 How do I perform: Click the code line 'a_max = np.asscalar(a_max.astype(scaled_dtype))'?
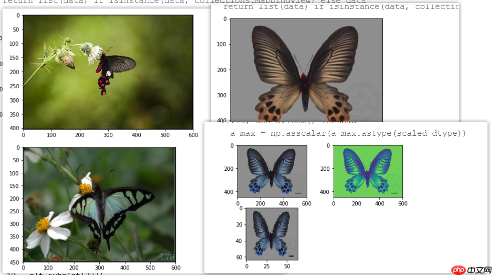[x=348, y=133]
